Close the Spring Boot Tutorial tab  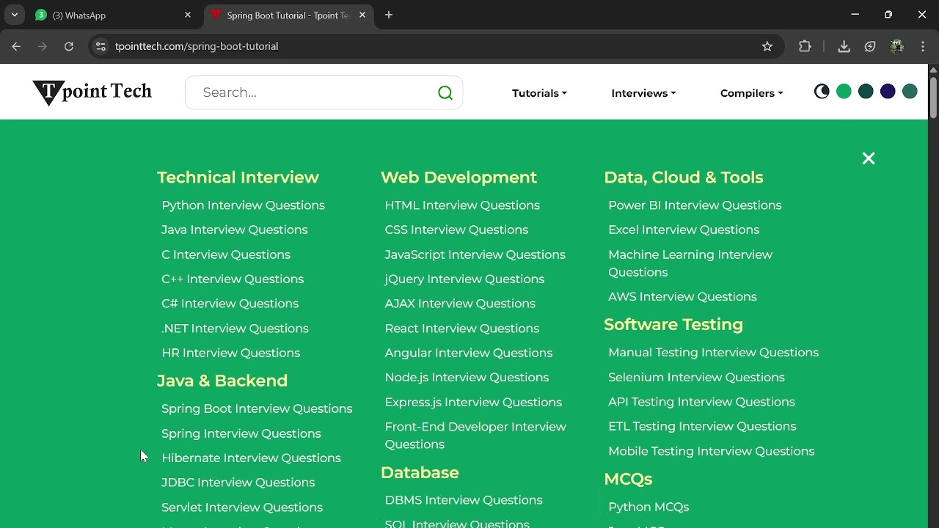(362, 15)
